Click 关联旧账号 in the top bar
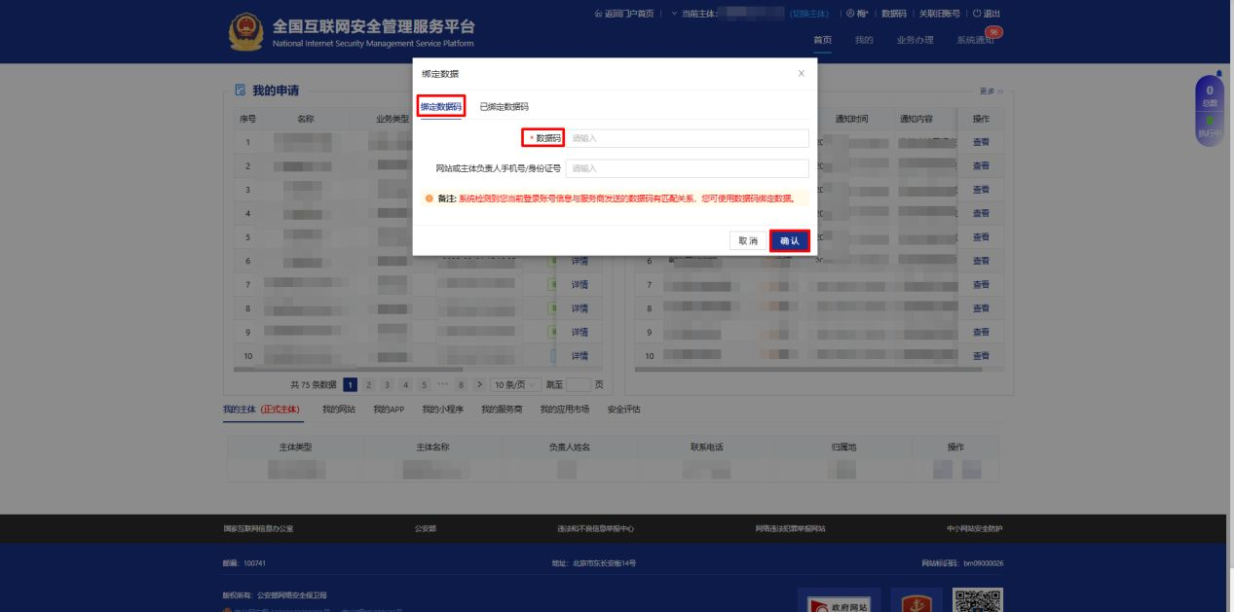This screenshot has height=612, width=1234. [x=939, y=14]
